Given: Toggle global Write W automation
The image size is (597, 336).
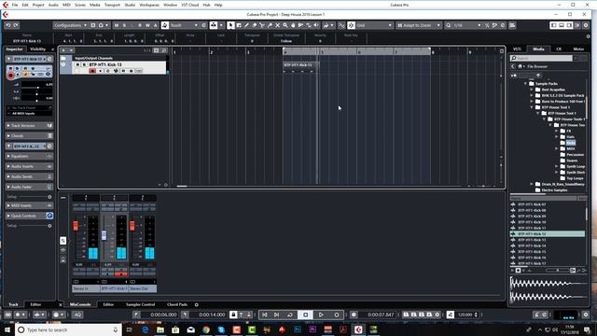Looking at the screenshot, I should [147, 25].
